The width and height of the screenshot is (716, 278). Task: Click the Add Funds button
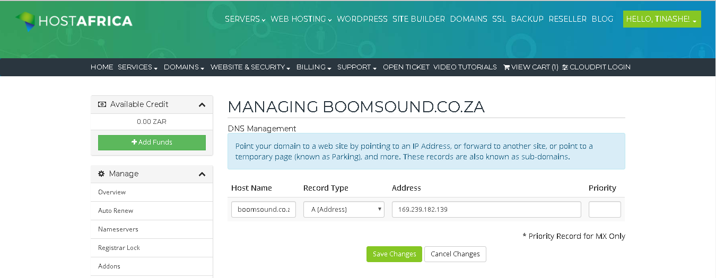click(152, 142)
